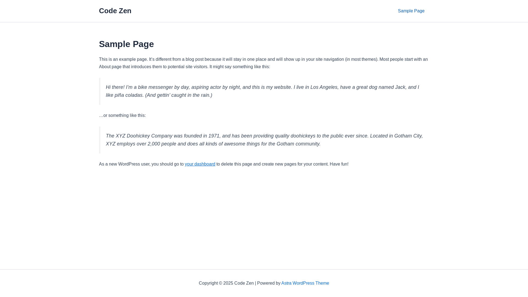The height and width of the screenshot is (297, 528).
Task: Click the "Sample Page" main heading
Action: coord(126,44)
